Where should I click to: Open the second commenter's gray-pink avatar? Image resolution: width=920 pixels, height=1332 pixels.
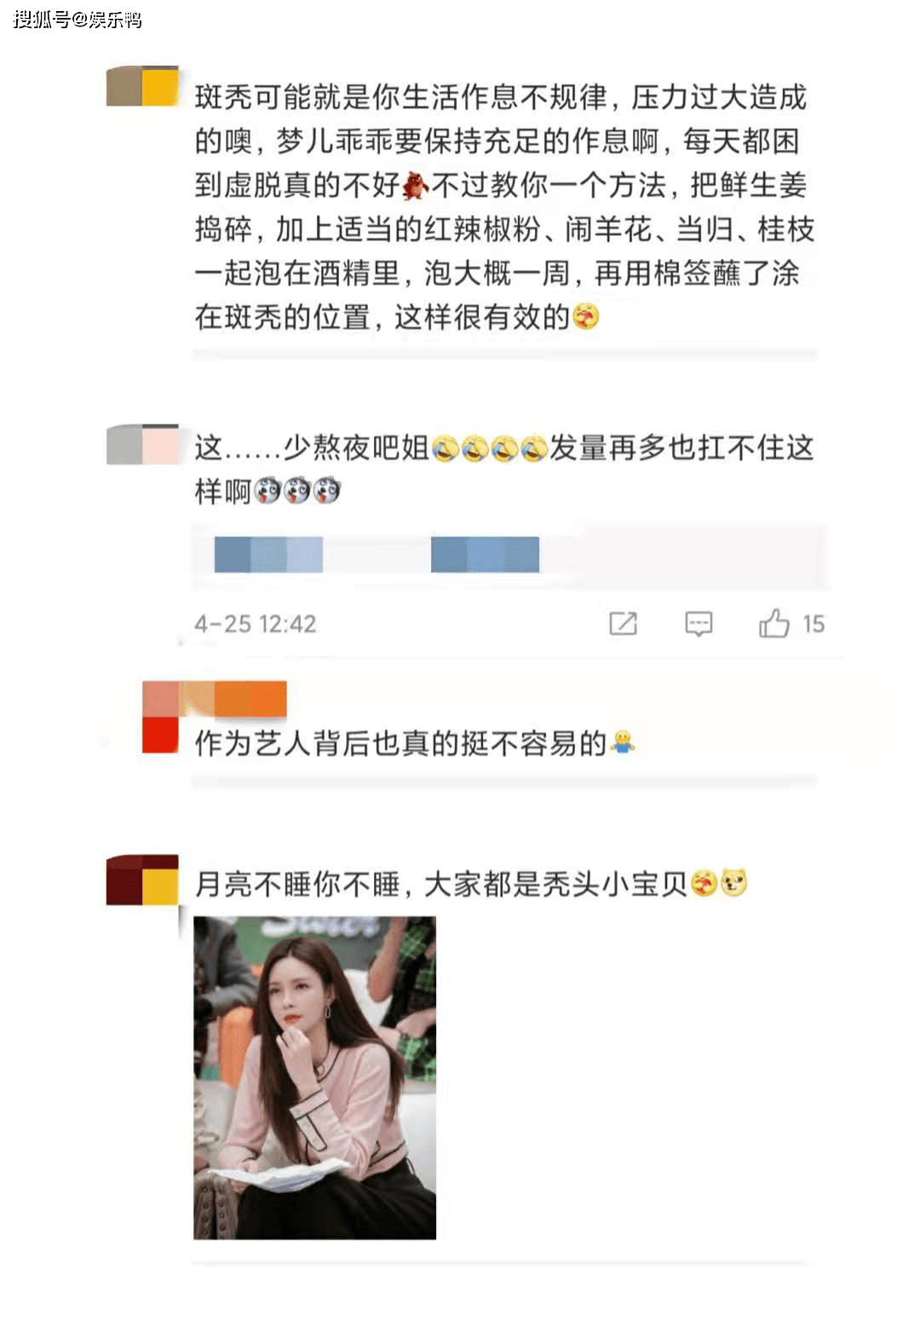pyautogui.click(x=142, y=445)
